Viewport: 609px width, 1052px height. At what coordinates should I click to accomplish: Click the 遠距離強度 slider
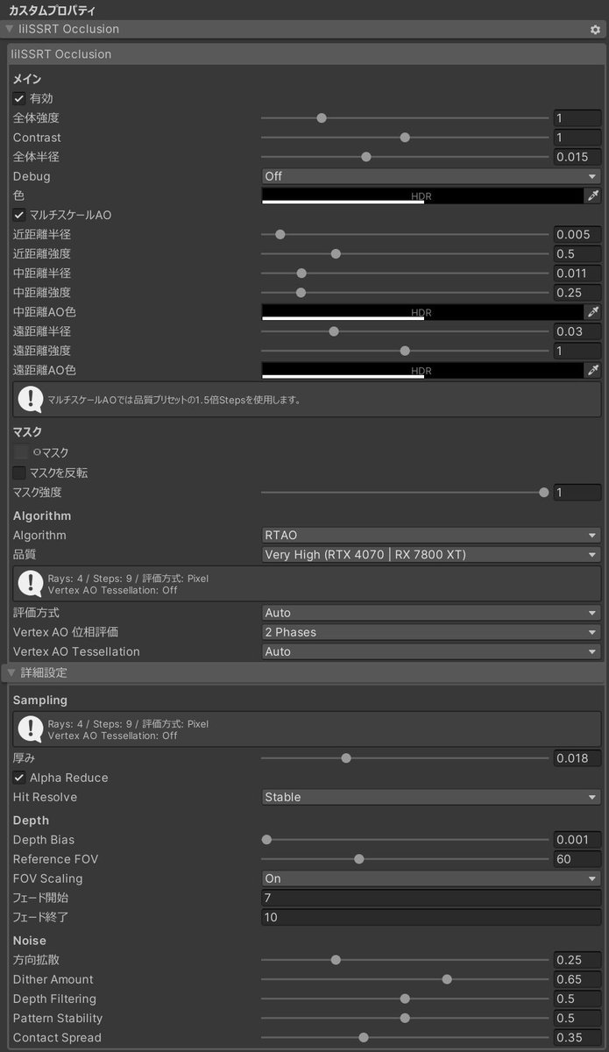point(405,351)
